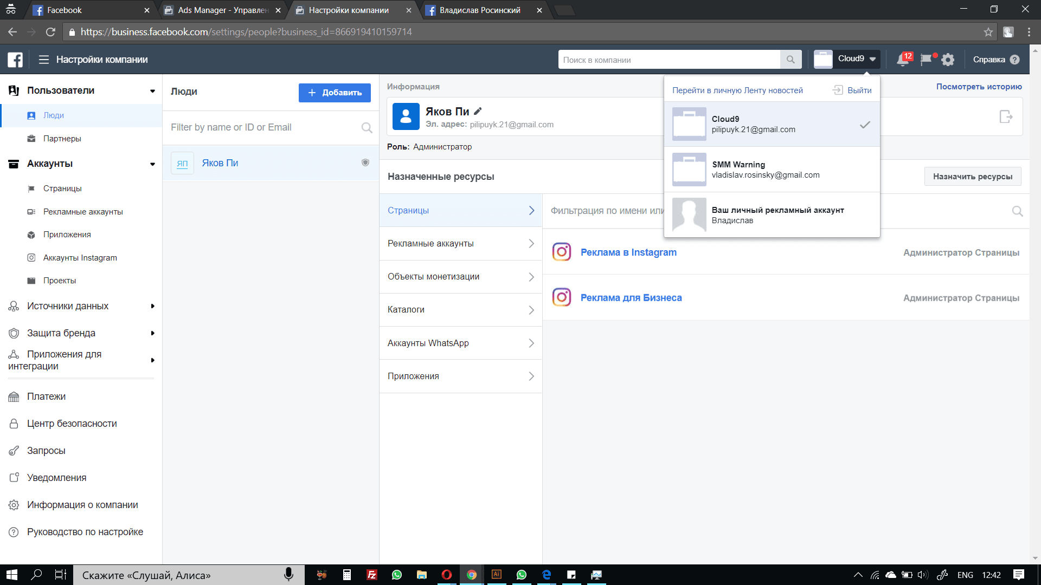
Task: Open the Illustrator icon in the taskbar
Action: [497, 575]
